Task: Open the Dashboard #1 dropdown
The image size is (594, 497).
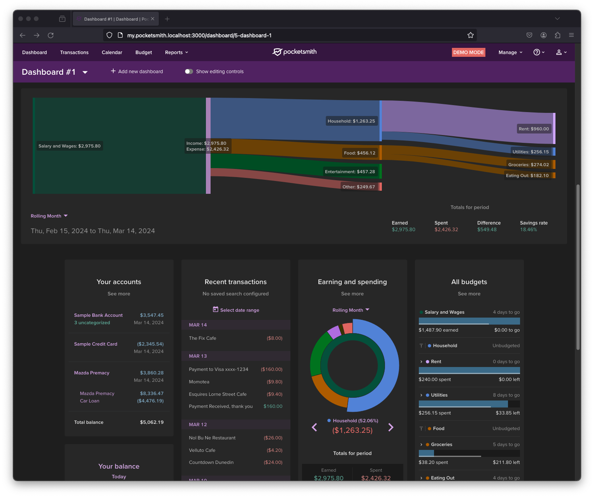Action: pos(85,72)
